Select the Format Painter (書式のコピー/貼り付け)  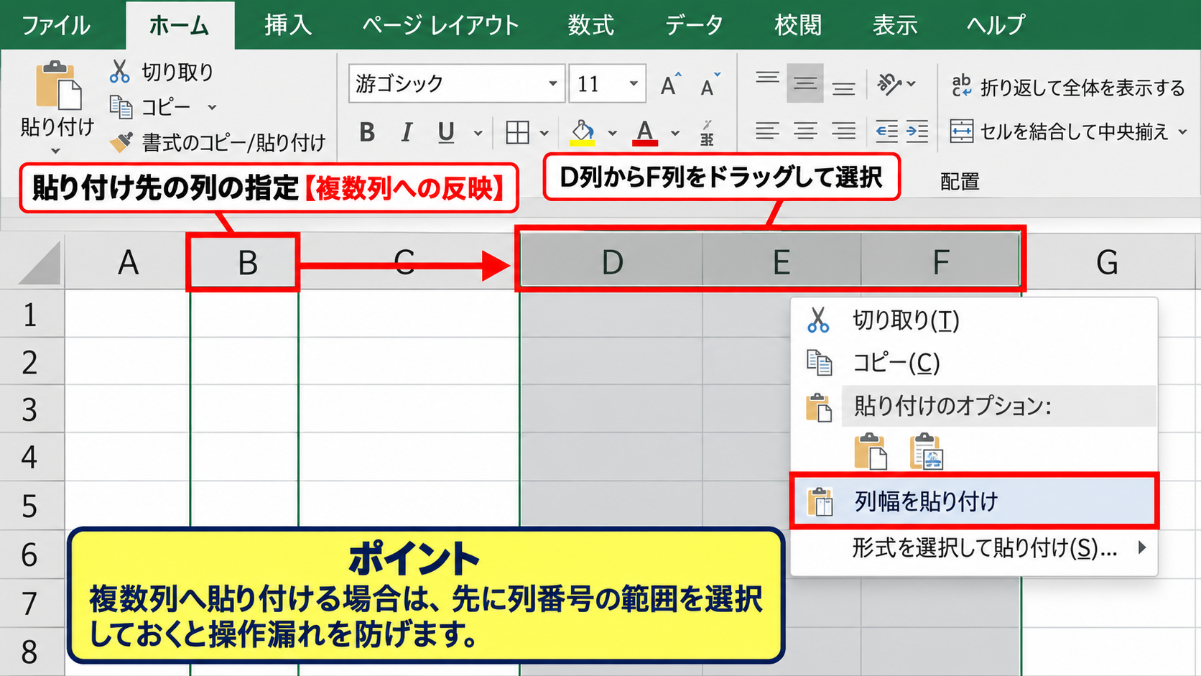(219, 142)
